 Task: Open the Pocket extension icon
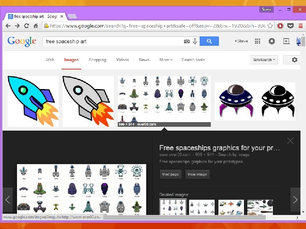coord(290,26)
